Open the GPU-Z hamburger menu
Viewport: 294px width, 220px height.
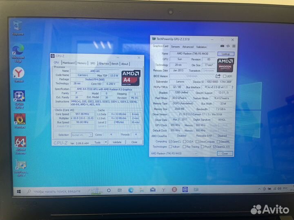point(234,46)
